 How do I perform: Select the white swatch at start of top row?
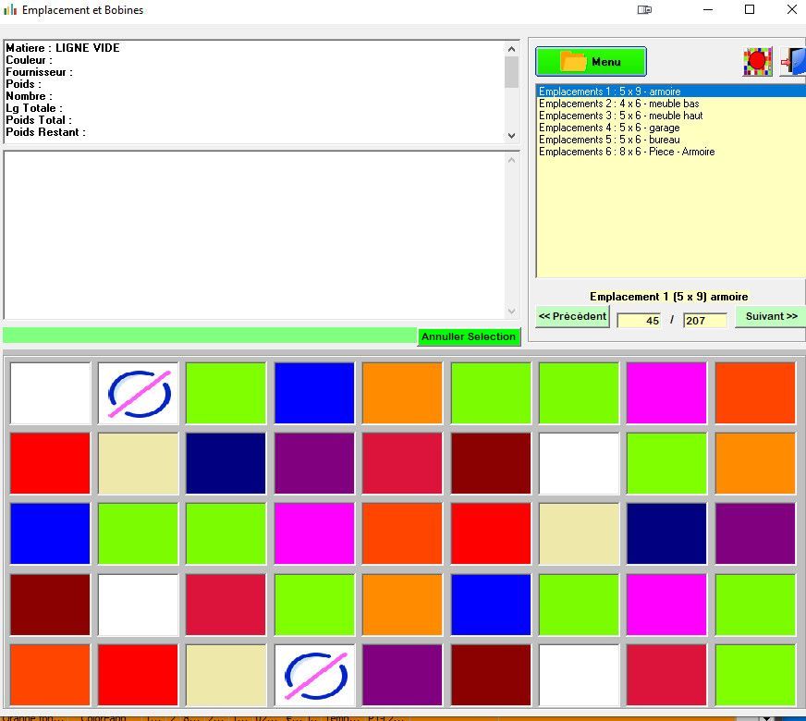[x=50, y=393]
